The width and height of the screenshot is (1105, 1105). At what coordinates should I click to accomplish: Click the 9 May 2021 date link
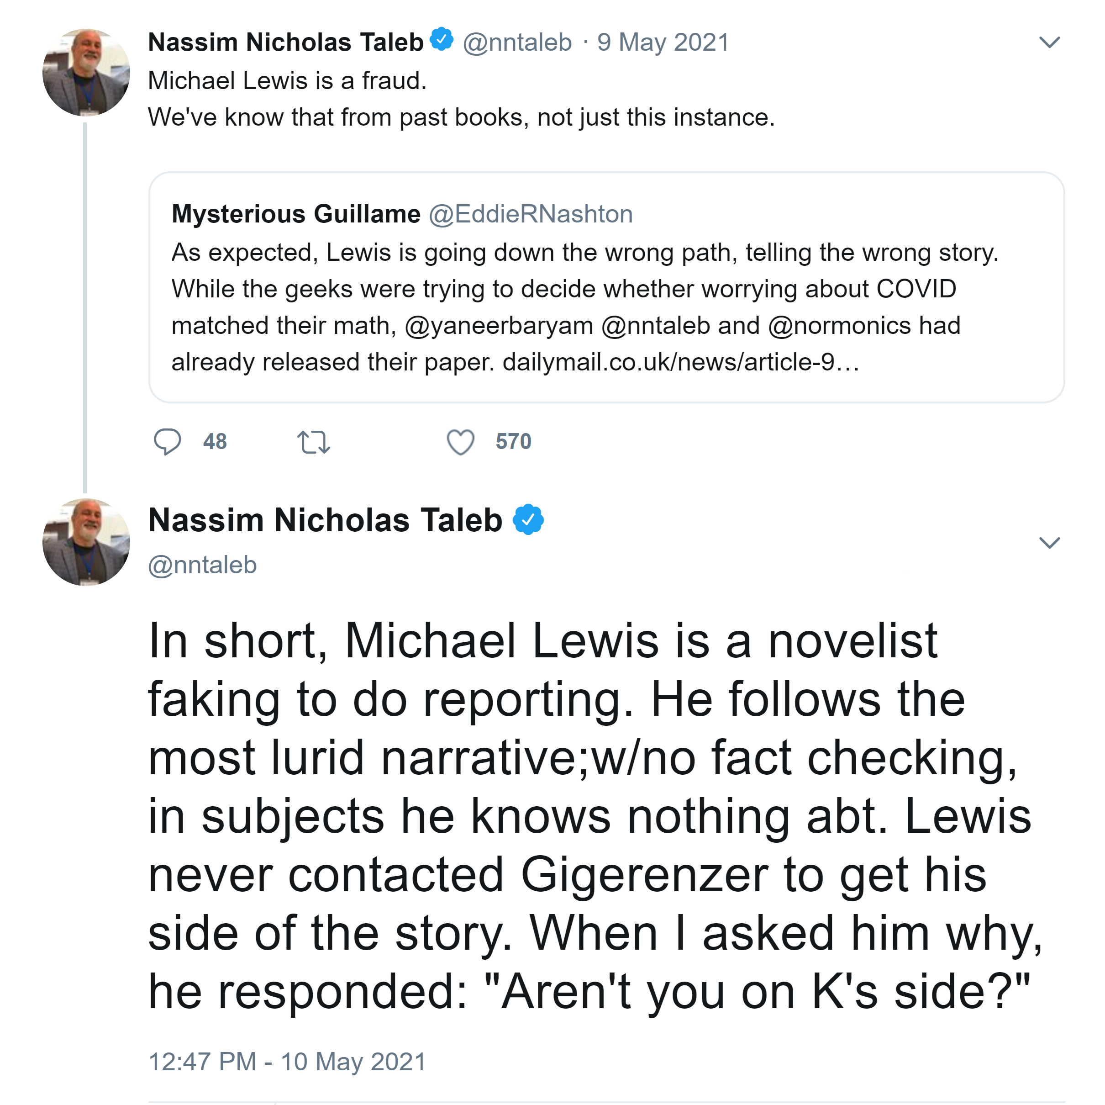[x=663, y=42]
